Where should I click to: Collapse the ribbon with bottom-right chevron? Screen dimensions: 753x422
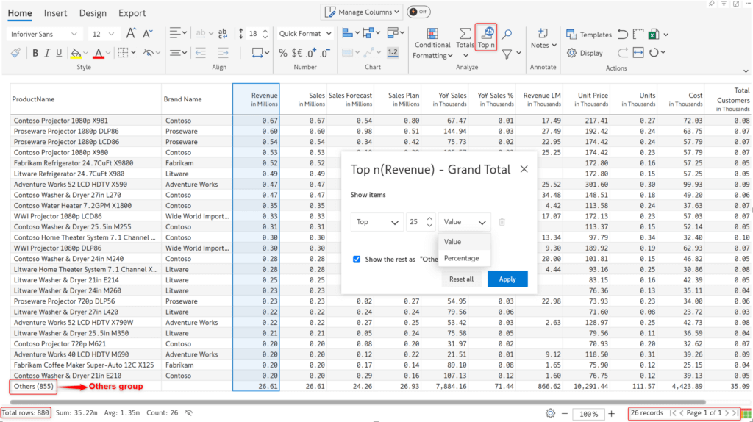746,71
